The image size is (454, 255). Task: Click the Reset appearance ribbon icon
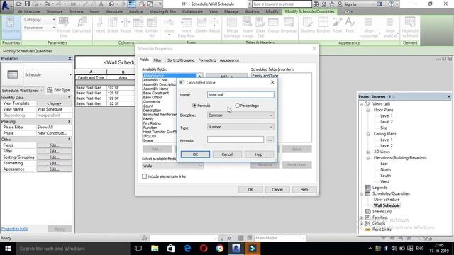[337, 25]
